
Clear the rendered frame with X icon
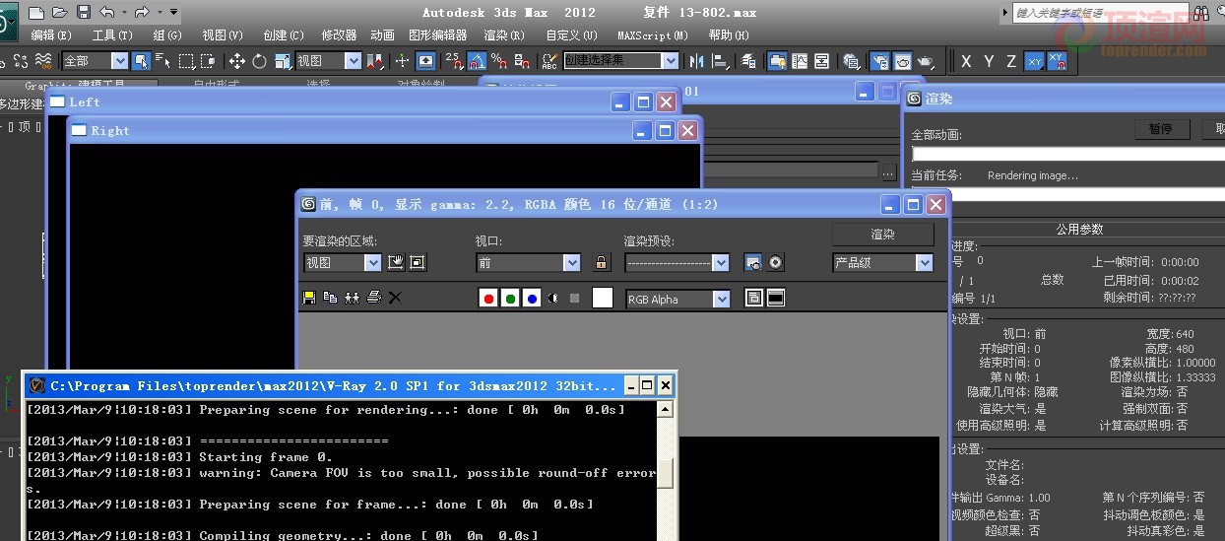(395, 298)
